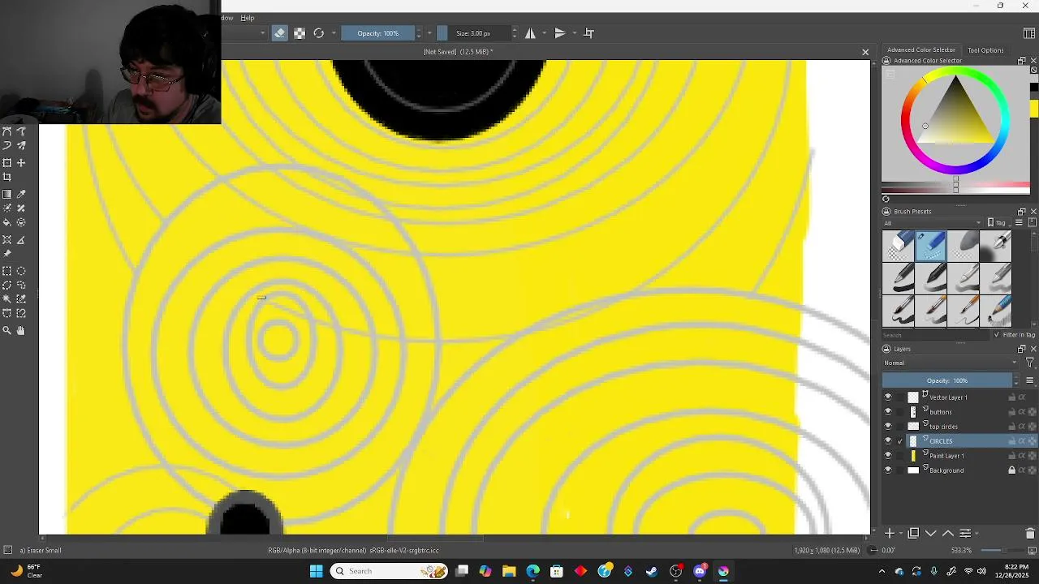
Task: Select the Gradient tool
Action: [x=7, y=194]
